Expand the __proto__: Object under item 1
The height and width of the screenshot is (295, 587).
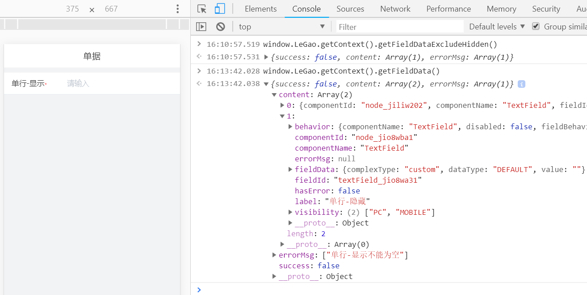pyautogui.click(x=290, y=223)
